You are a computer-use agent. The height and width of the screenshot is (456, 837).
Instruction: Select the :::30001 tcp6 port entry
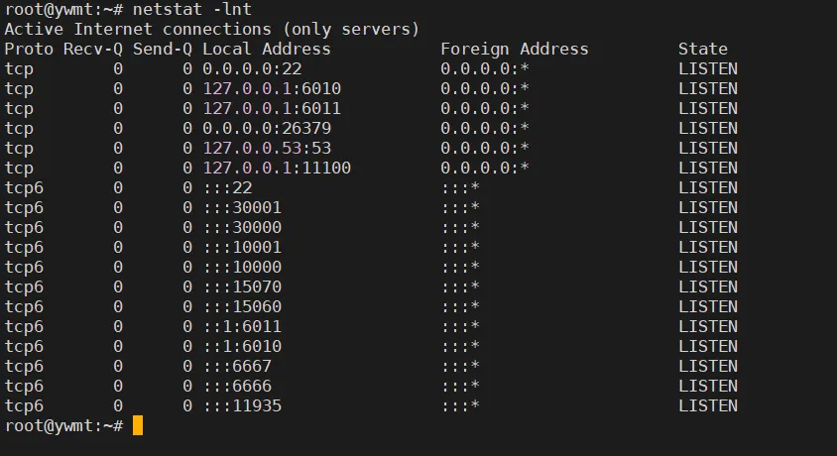coord(242,207)
